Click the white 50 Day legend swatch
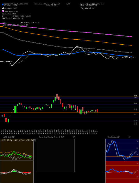The width and height of the screenshot is (139, 183). [x=3, y=8]
